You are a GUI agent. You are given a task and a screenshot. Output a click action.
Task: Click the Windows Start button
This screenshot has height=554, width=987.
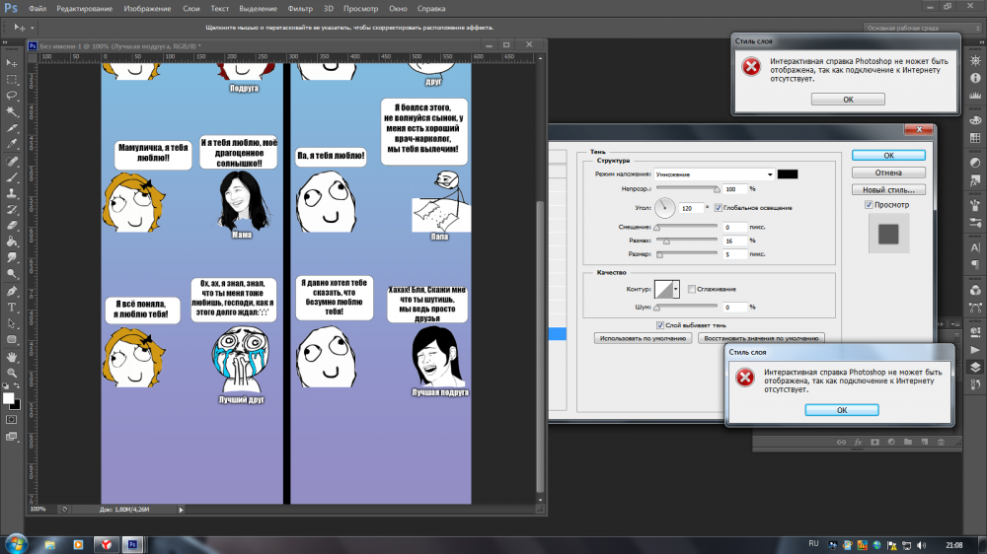[x=16, y=544]
